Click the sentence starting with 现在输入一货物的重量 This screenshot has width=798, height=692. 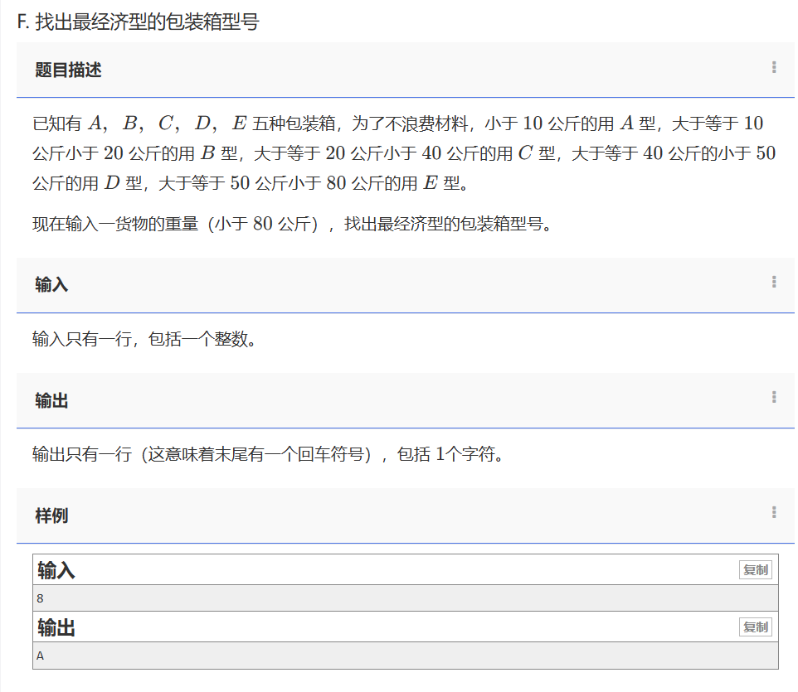coord(292,225)
